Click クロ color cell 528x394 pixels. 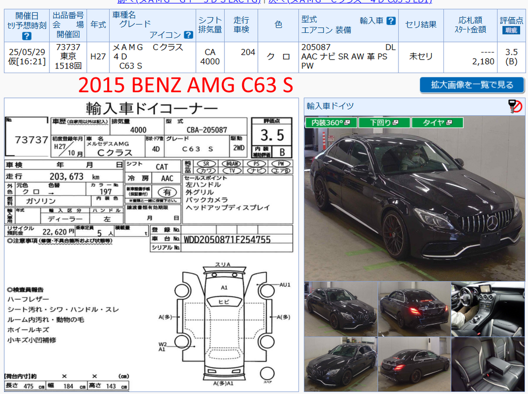click(278, 57)
